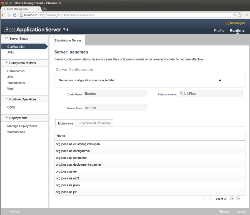Jump to last page of extensions
250x215 pixels.
238,199
